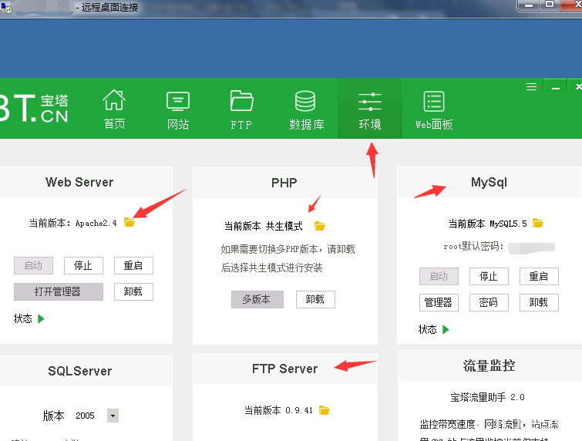Screen dimensions: 582x441
Task: Open the hamburger menu icon in green header
Action: [x=531, y=86]
